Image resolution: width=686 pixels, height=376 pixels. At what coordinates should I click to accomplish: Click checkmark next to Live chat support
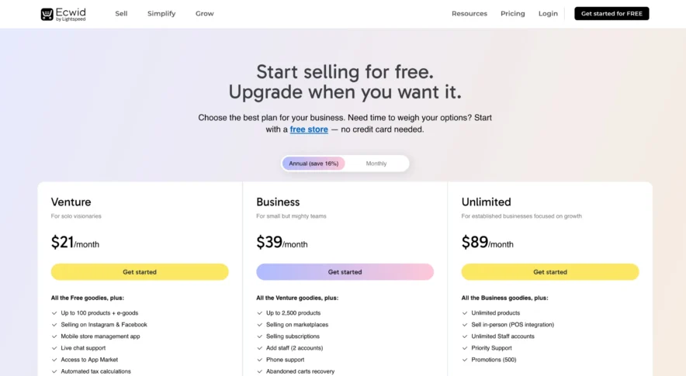tap(54, 348)
